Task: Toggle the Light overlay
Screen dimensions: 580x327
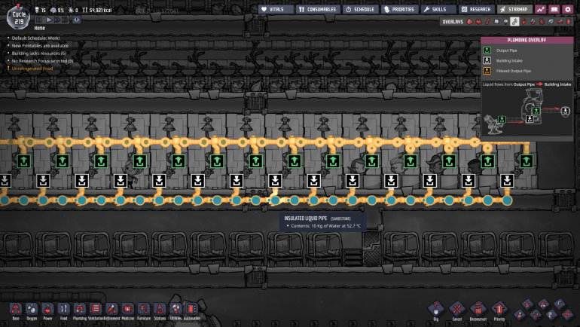Action: 505,22
